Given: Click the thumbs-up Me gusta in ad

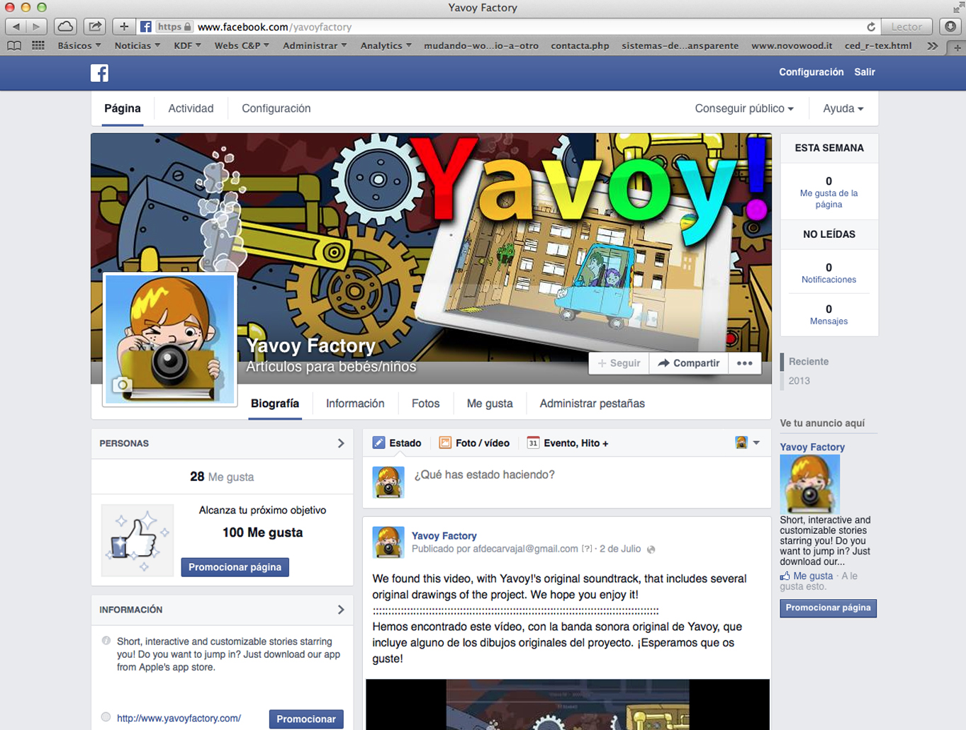Looking at the screenshot, I should (x=785, y=576).
